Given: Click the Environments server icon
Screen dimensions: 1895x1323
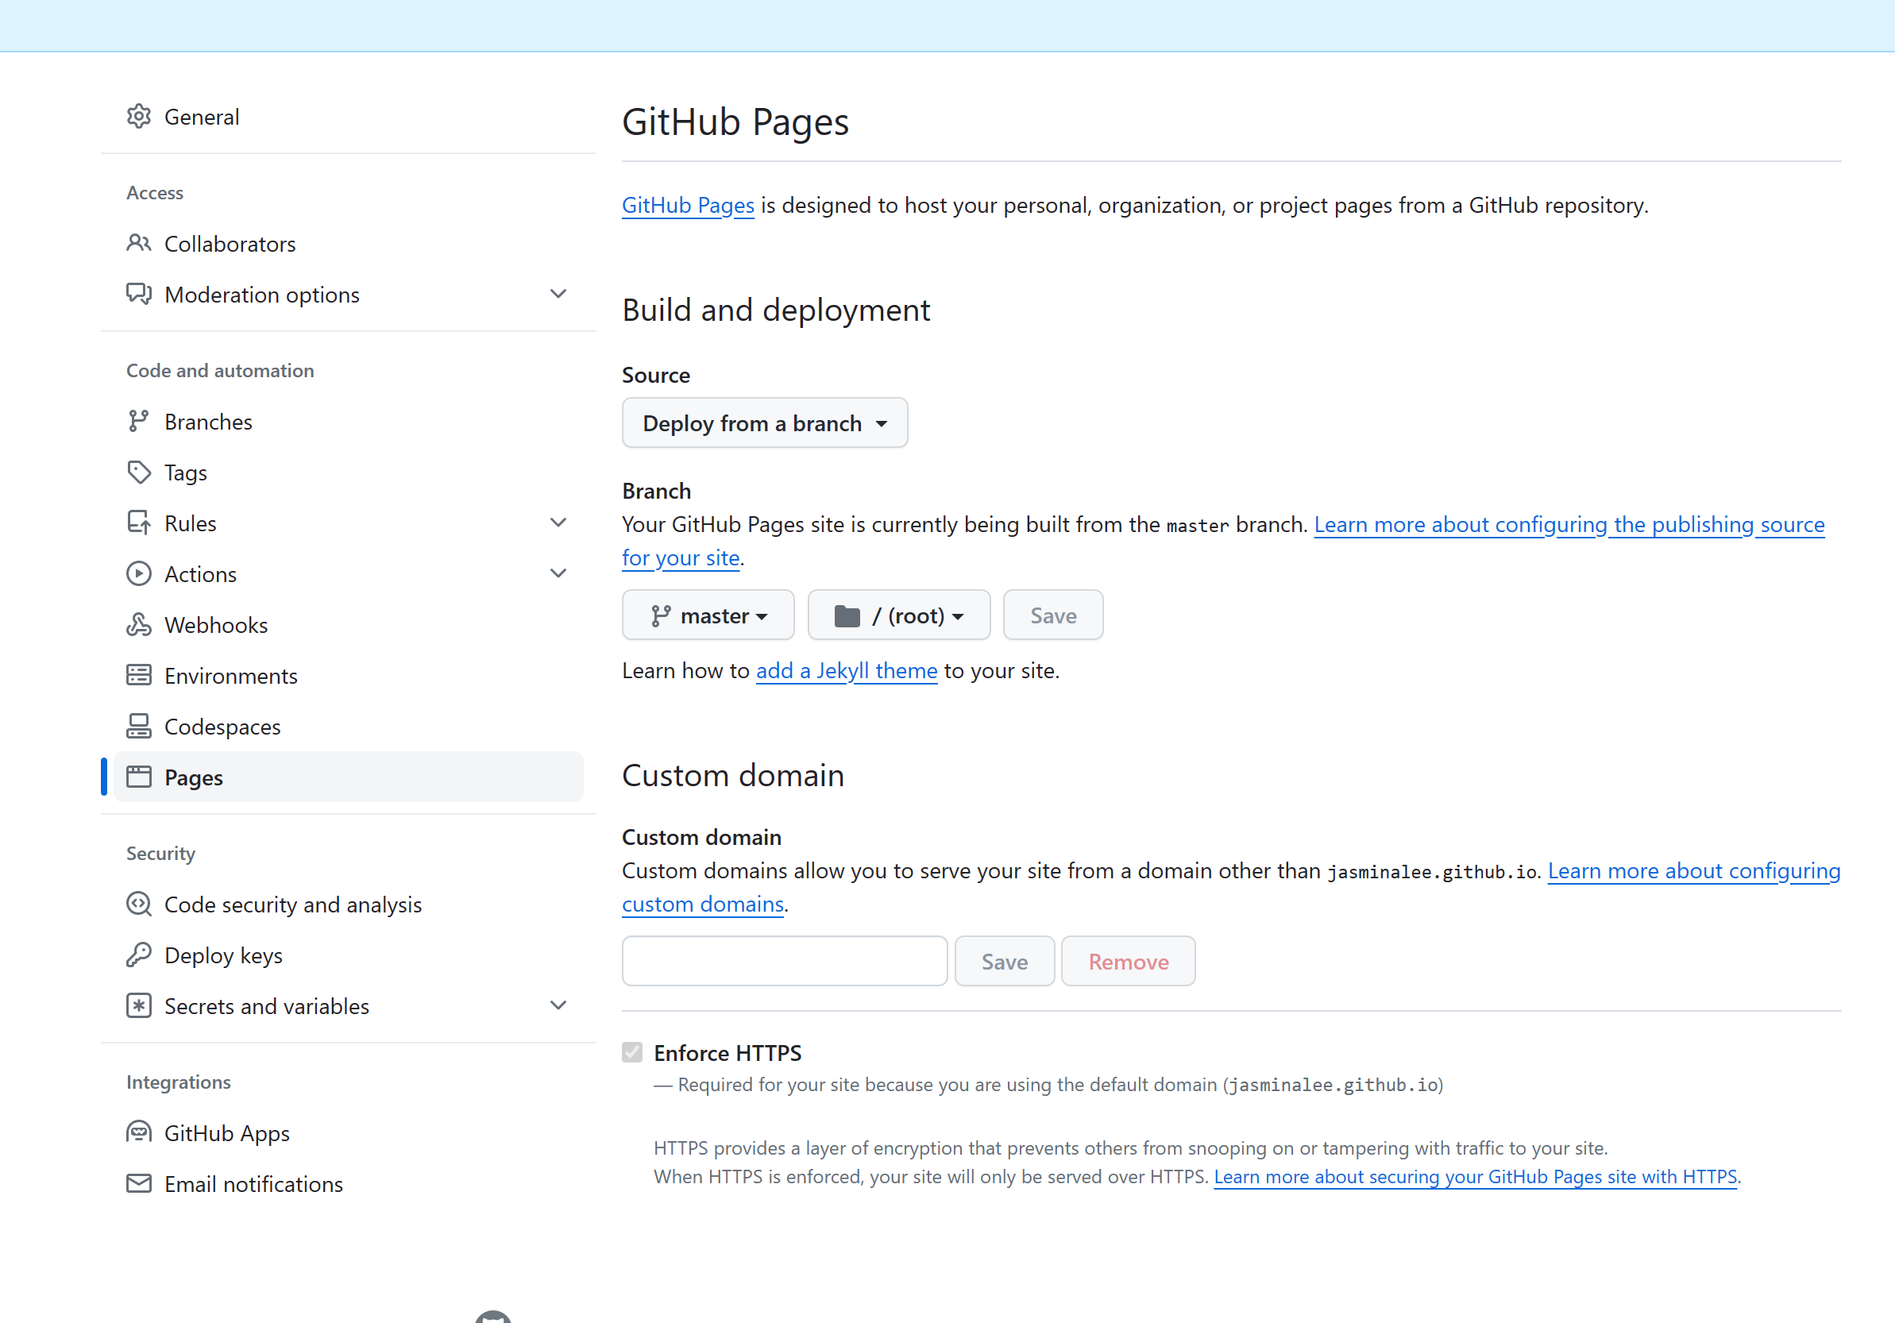Looking at the screenshot, I should point(139,676).
